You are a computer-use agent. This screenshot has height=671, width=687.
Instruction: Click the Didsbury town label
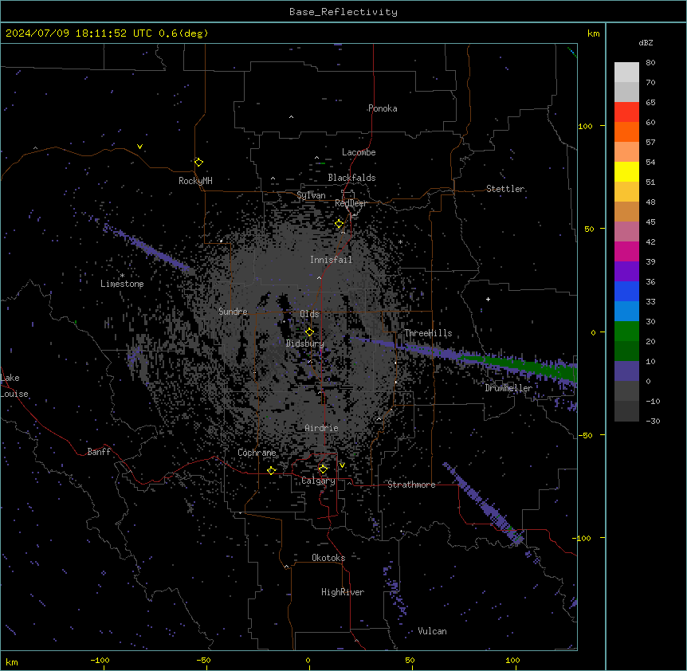tap(305, 343)
